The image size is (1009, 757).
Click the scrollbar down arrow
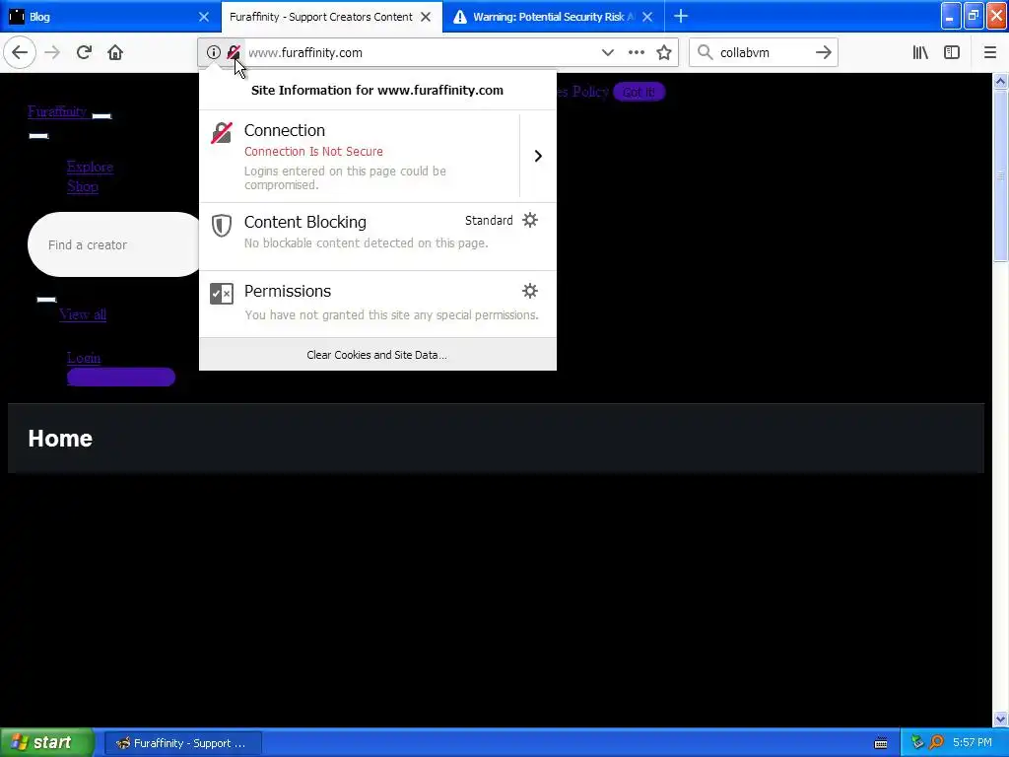1000,720
